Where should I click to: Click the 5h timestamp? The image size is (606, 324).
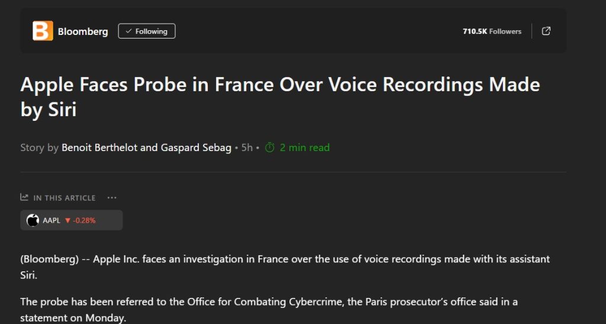tap(247, 147)
